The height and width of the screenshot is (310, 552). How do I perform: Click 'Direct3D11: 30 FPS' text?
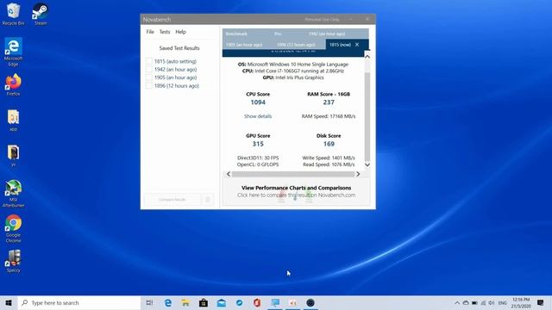tap(258, 158)
